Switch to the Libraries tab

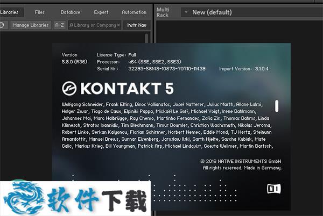[10, 12]
